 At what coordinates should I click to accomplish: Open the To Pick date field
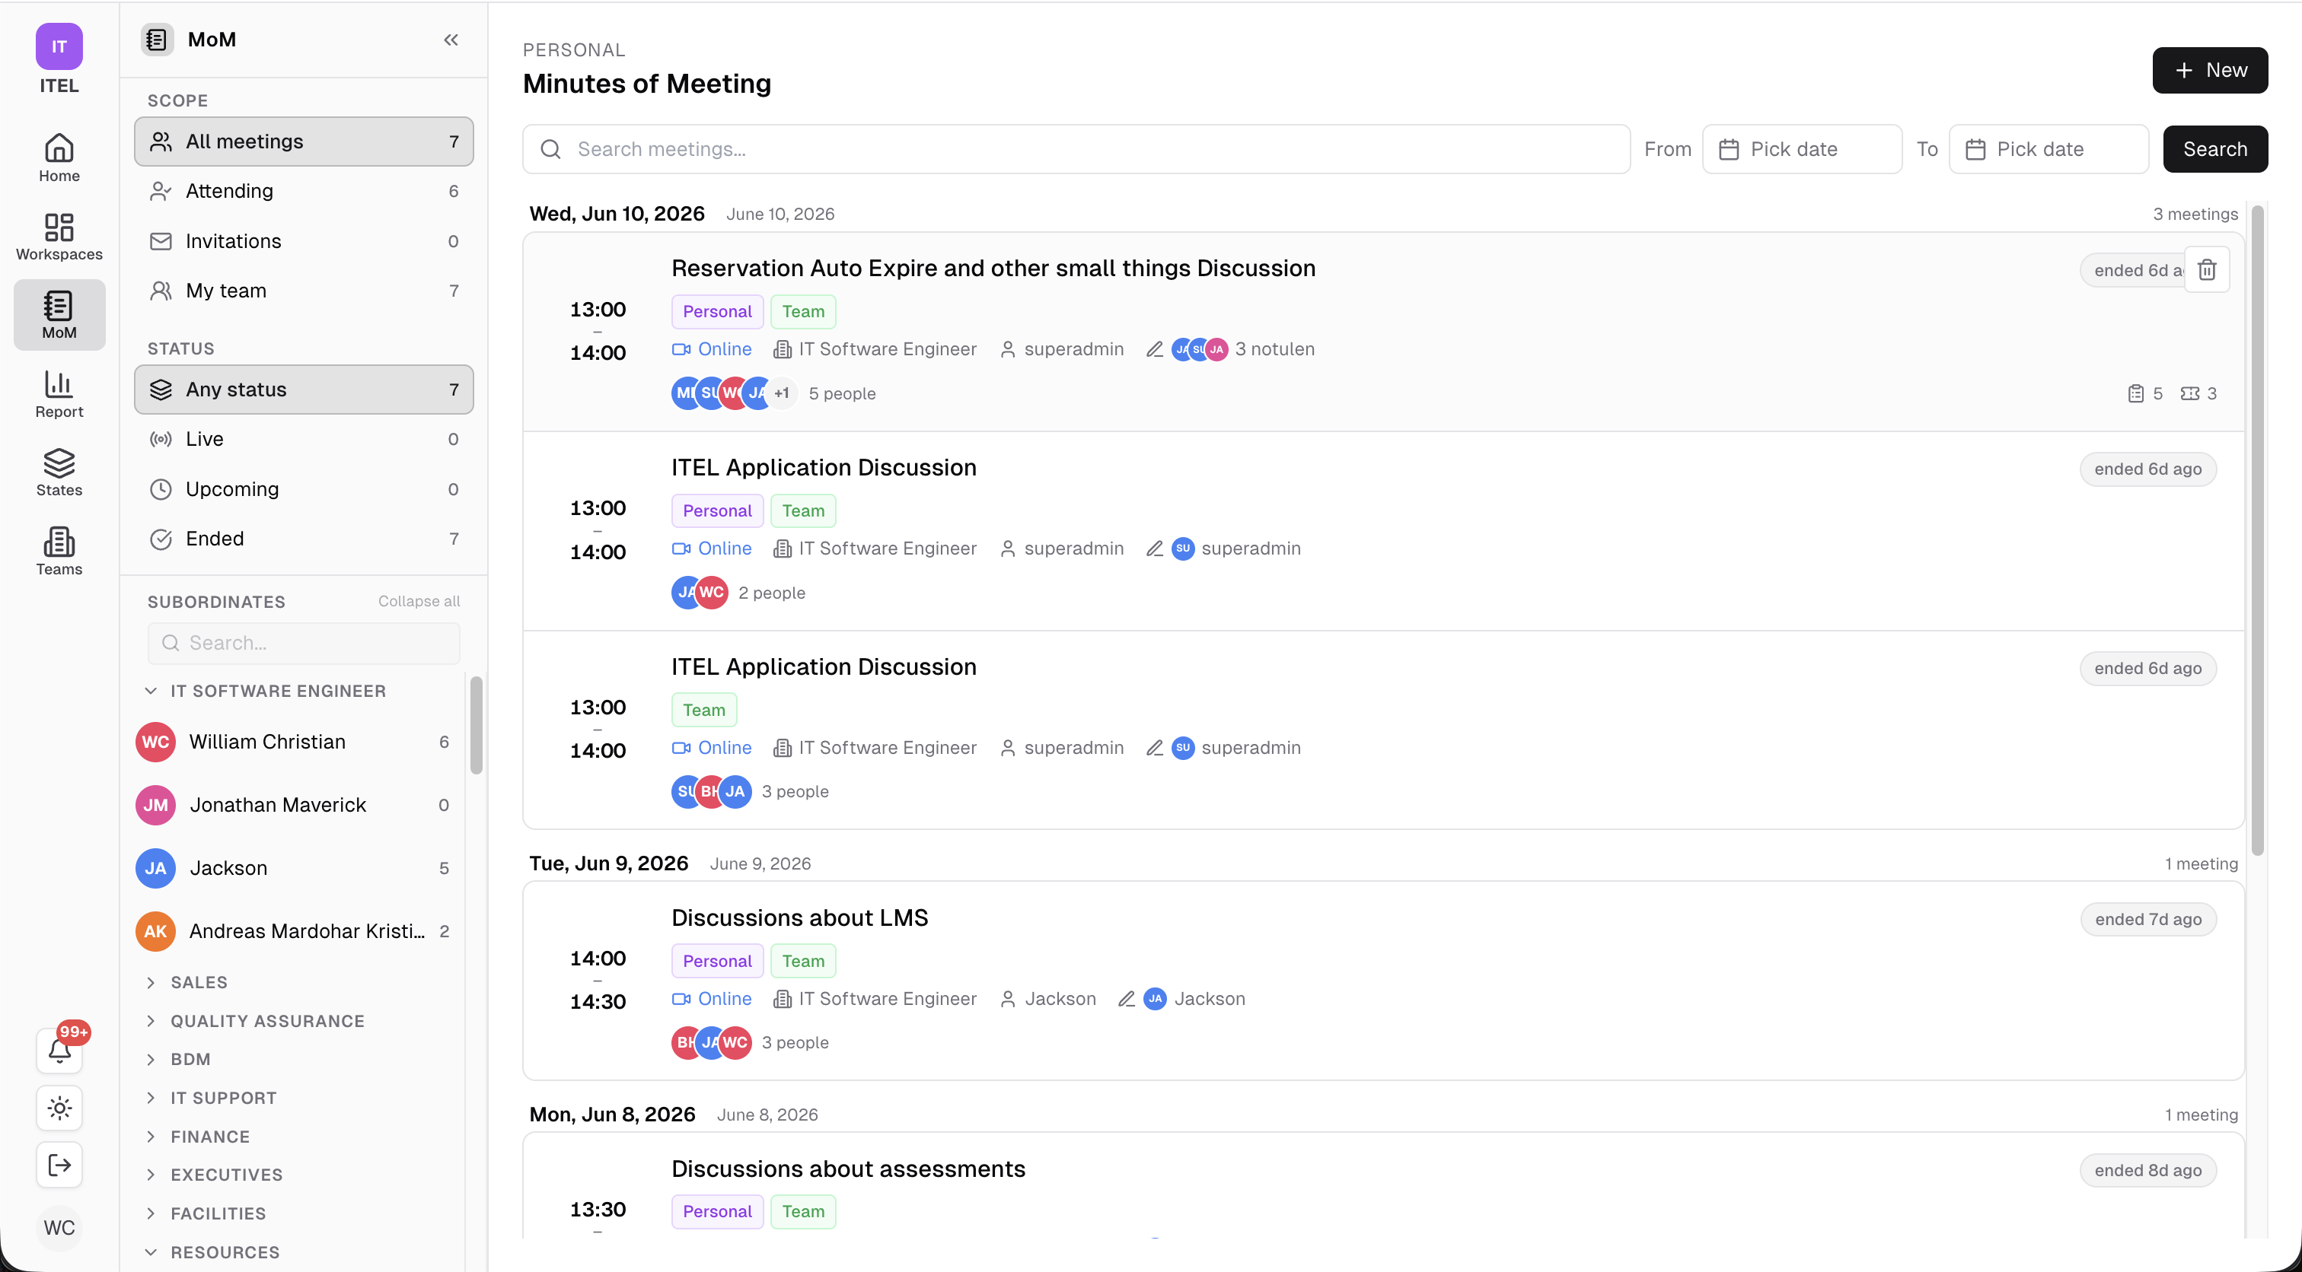tap(2049, 149)
